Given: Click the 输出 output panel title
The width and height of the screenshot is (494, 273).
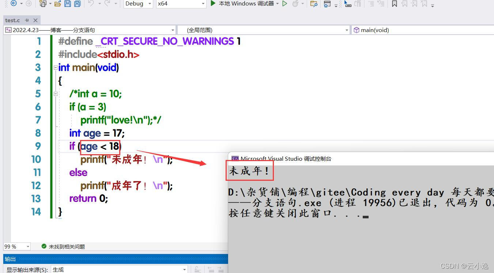Looking at the screenshot, I should 10,259.
